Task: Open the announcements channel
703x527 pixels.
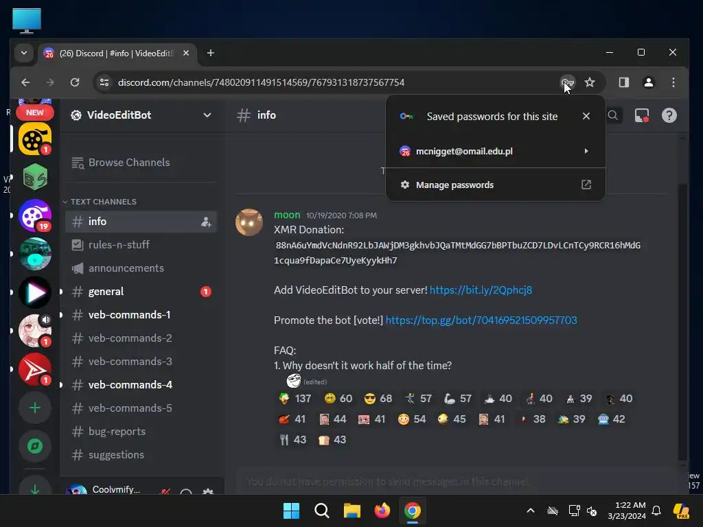Action: [x=141, y=268]
